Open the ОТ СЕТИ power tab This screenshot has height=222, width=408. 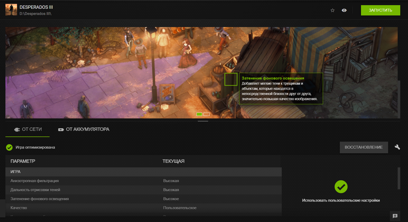click(x=28, y=129)
